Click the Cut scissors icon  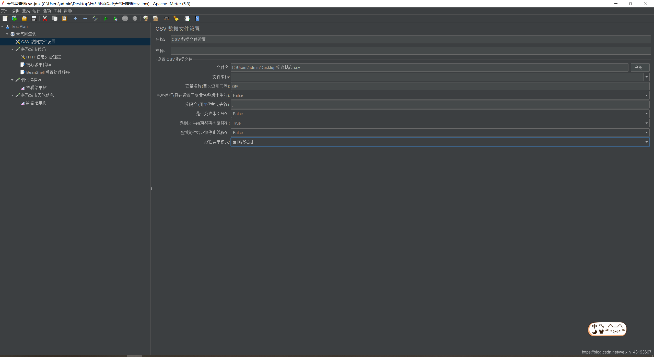(x=45, y=18)
